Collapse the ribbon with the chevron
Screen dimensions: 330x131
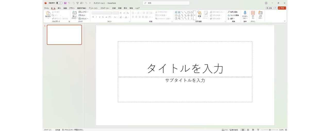(285, 21)
